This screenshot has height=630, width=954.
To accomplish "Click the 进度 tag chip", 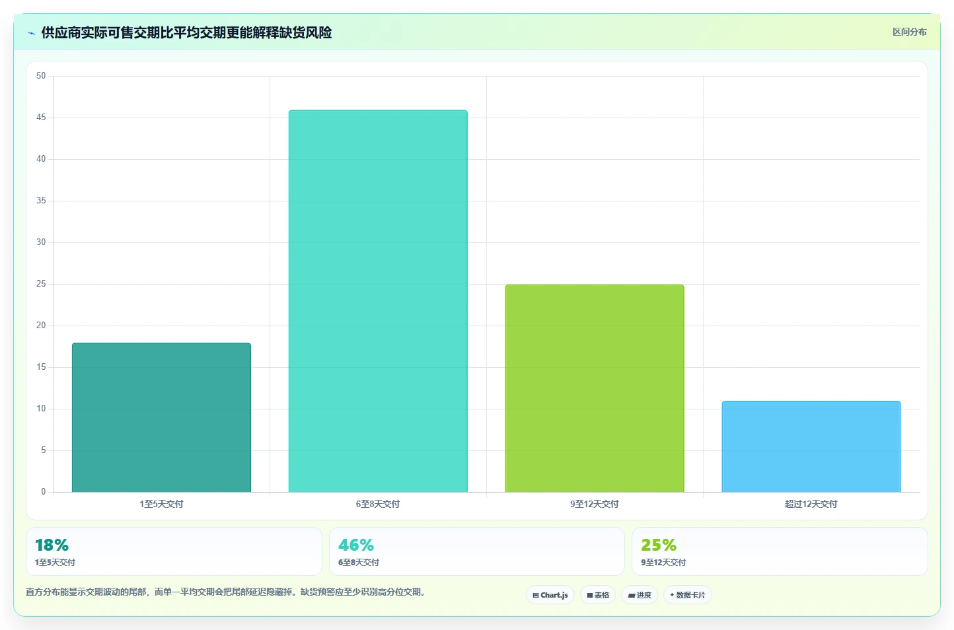I will click(640, 595).
